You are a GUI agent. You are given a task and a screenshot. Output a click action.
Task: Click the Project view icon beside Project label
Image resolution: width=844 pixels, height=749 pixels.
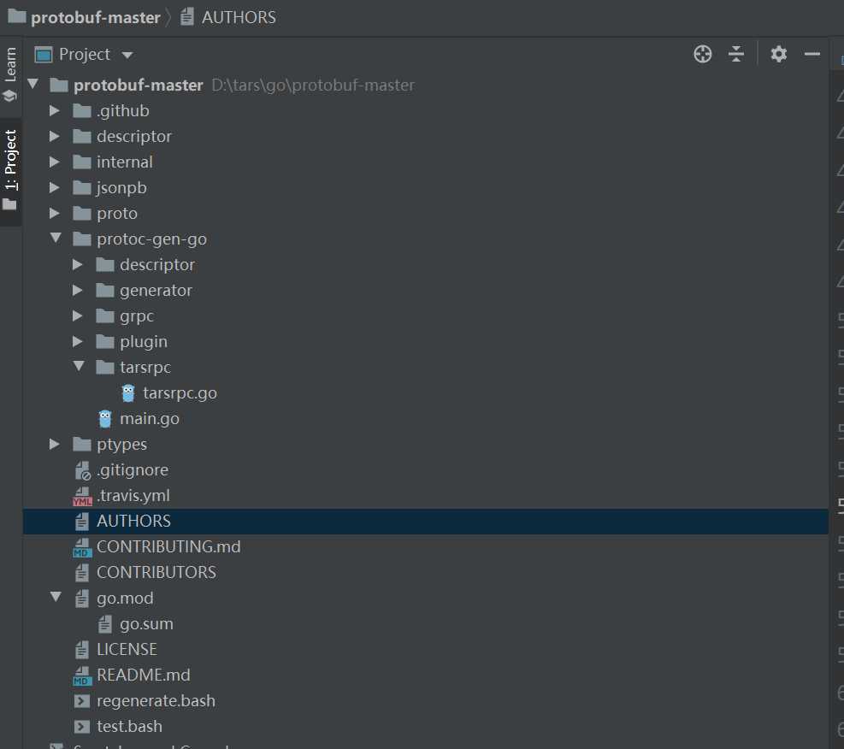coord(43,55)
